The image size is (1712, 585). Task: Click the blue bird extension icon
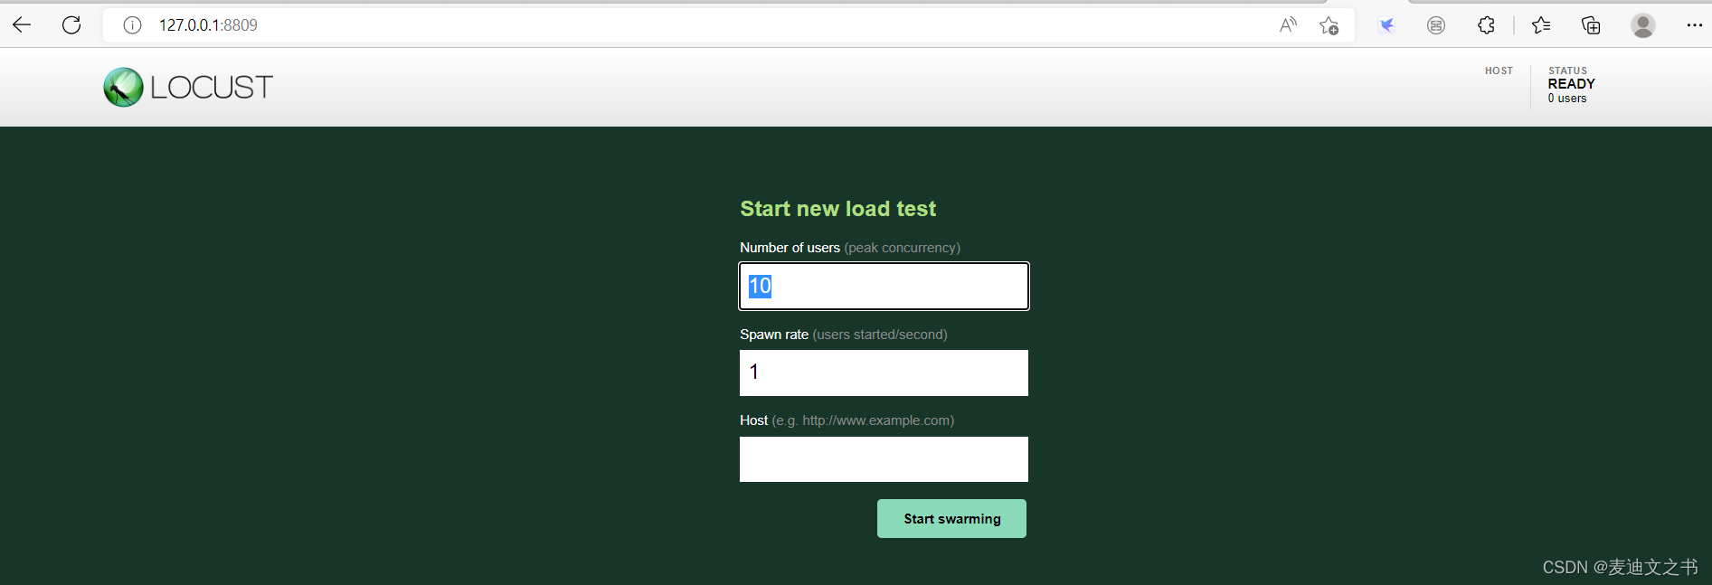click(x=1386, y=25)
